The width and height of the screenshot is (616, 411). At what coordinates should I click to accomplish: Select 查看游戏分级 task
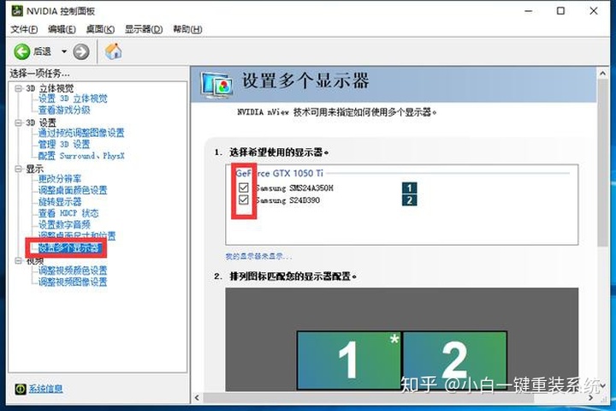tap(64, 110)
